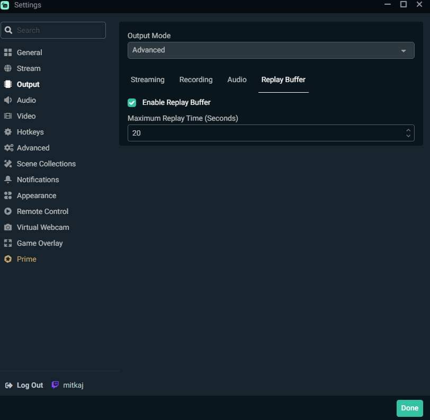Viewport: 430px width, 420px height.
Task: Decrease Maximum Replay Time with down arrow
Action: click(408, 136)
